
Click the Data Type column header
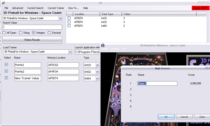tap(111, 14)
